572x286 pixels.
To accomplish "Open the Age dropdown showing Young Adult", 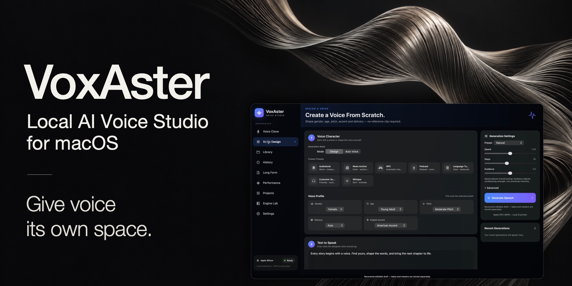I will [x=391, y=209].
